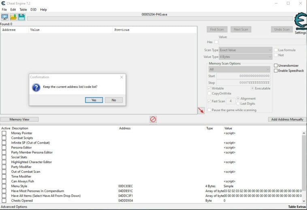This screenshot has width=307, height=210.
Task: Click the Open Process computer icon
Action: [5, 17]
